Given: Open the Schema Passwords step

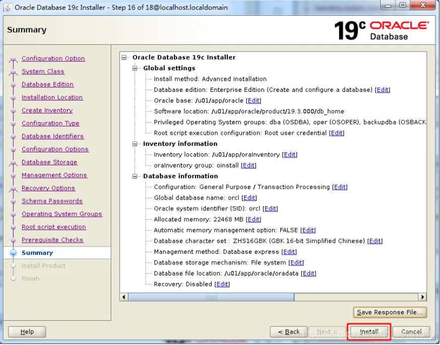Looking at the screenshot, I should pos(52,201).
